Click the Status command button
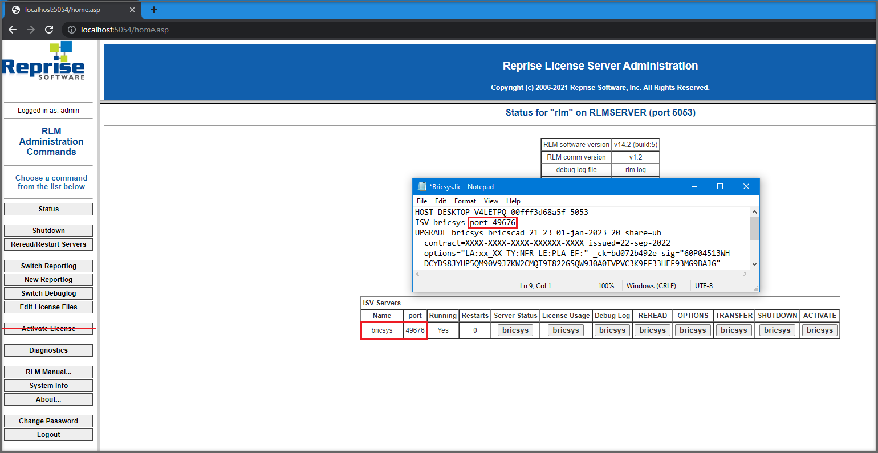This screenshot has width=878, height=453. coord(48,209)
